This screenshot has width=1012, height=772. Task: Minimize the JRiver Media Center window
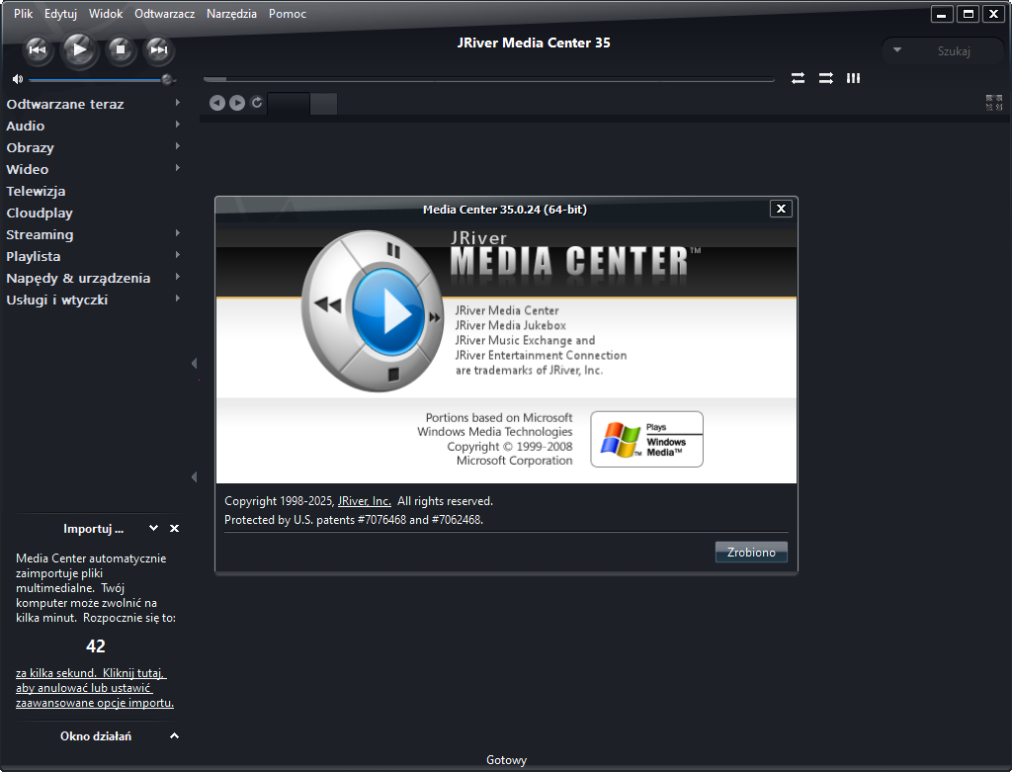(x=942, y=14)
